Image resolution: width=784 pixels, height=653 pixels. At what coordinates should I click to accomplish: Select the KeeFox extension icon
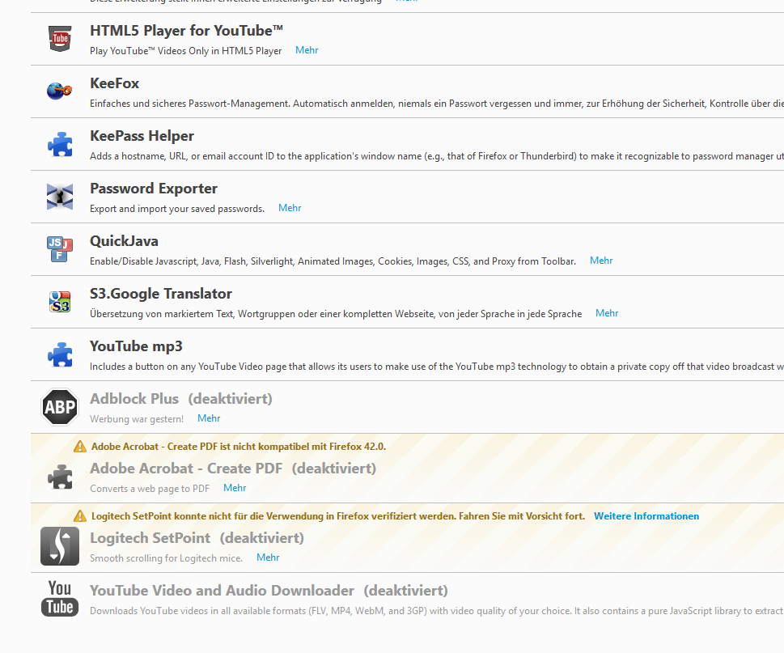click(60, 91)
